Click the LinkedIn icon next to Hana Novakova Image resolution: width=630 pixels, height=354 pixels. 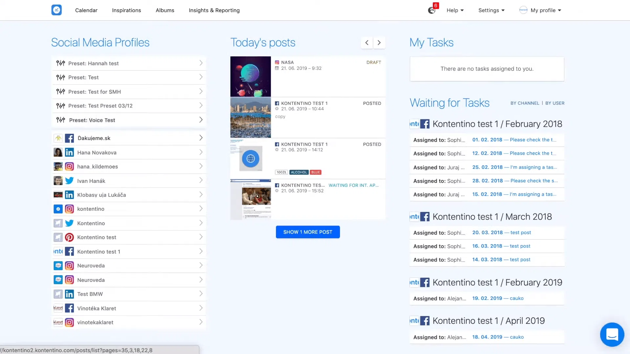[69, 152]
